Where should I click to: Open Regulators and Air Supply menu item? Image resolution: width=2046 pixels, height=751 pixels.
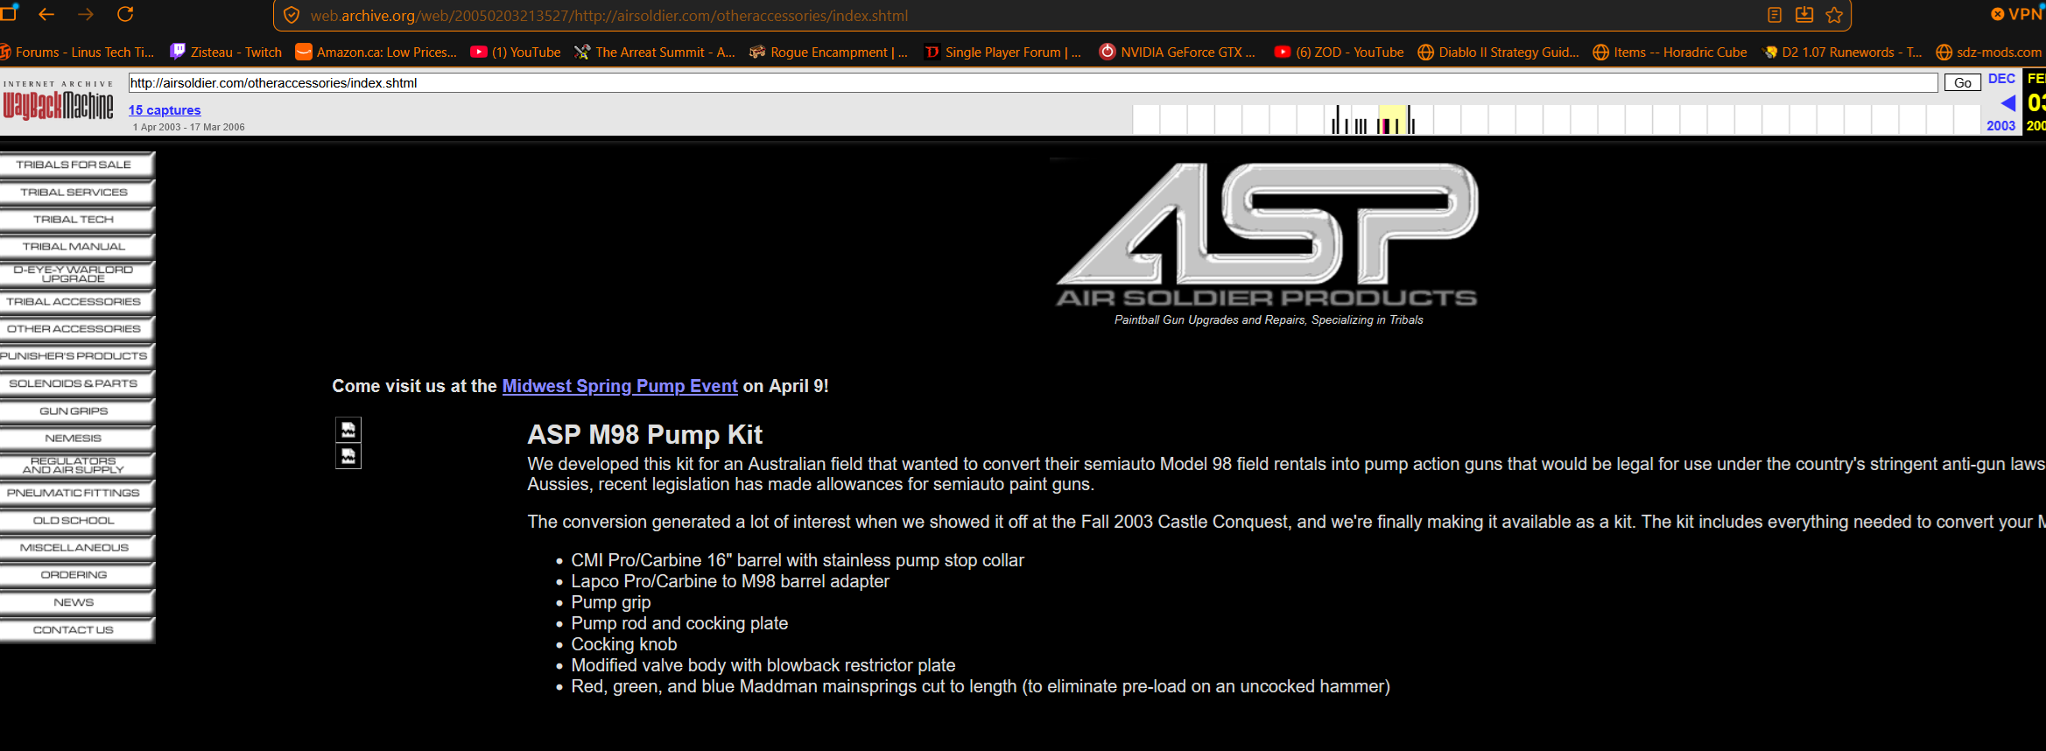(77, 466)
